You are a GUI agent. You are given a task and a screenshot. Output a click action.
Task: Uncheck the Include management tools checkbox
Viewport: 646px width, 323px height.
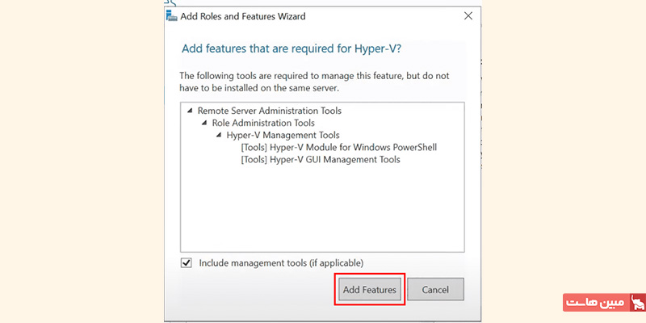[x=187, y=263]
